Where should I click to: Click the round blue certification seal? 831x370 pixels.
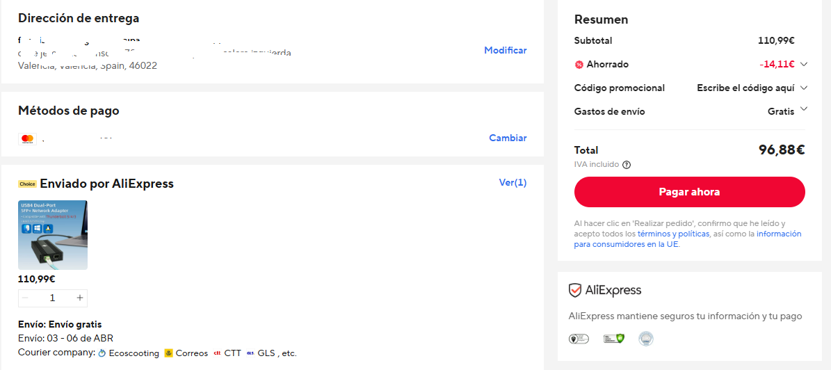tap(646, 339)
